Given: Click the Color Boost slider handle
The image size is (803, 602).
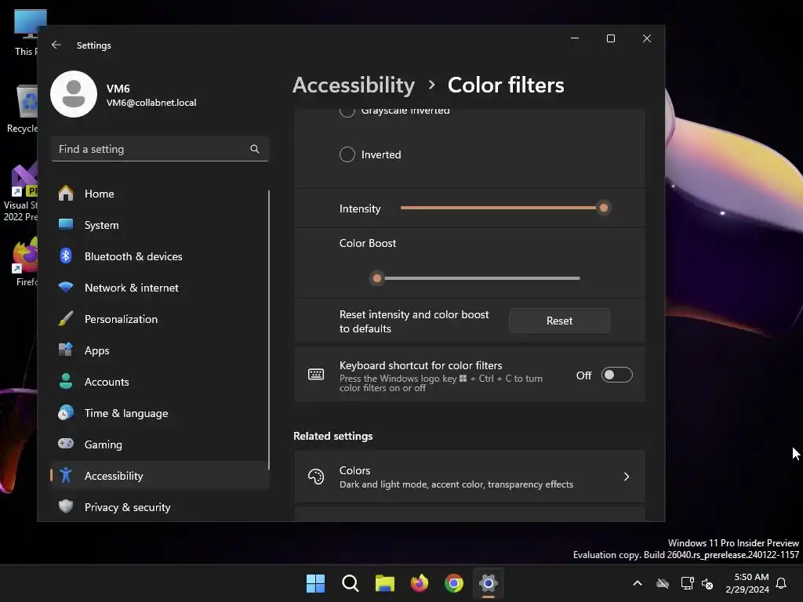Looking at the screenshot, I should [377, 278].
